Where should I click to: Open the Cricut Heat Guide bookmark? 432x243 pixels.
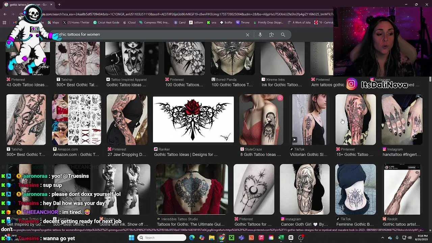tap(106, 23)
